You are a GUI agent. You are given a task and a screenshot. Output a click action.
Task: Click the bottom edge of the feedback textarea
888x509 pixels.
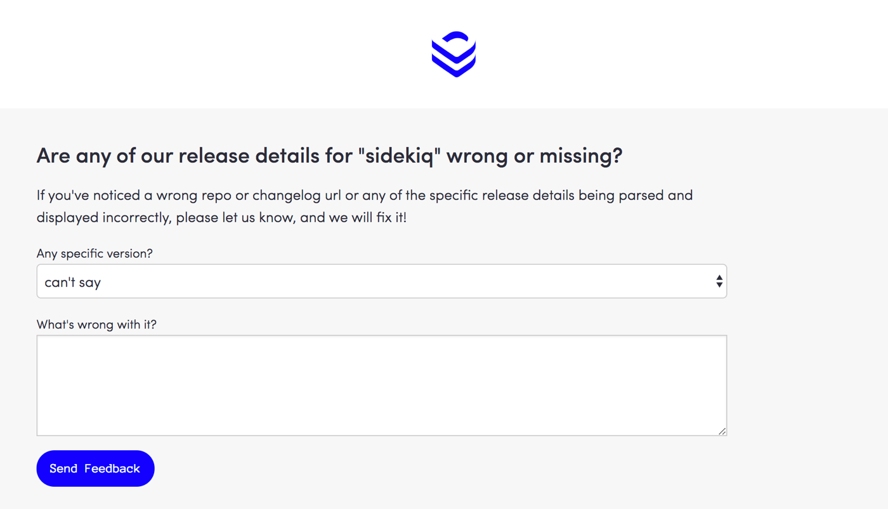tap(381, 435)
